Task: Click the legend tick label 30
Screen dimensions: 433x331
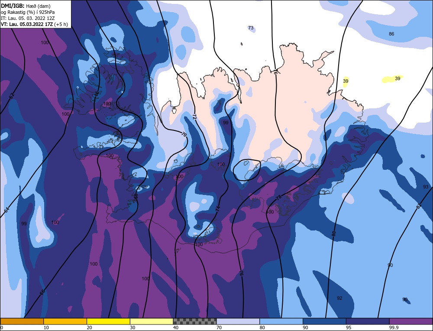Action: point(132,328)
